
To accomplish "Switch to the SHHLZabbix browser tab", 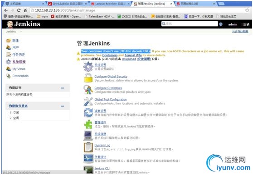I will (68, 4).
